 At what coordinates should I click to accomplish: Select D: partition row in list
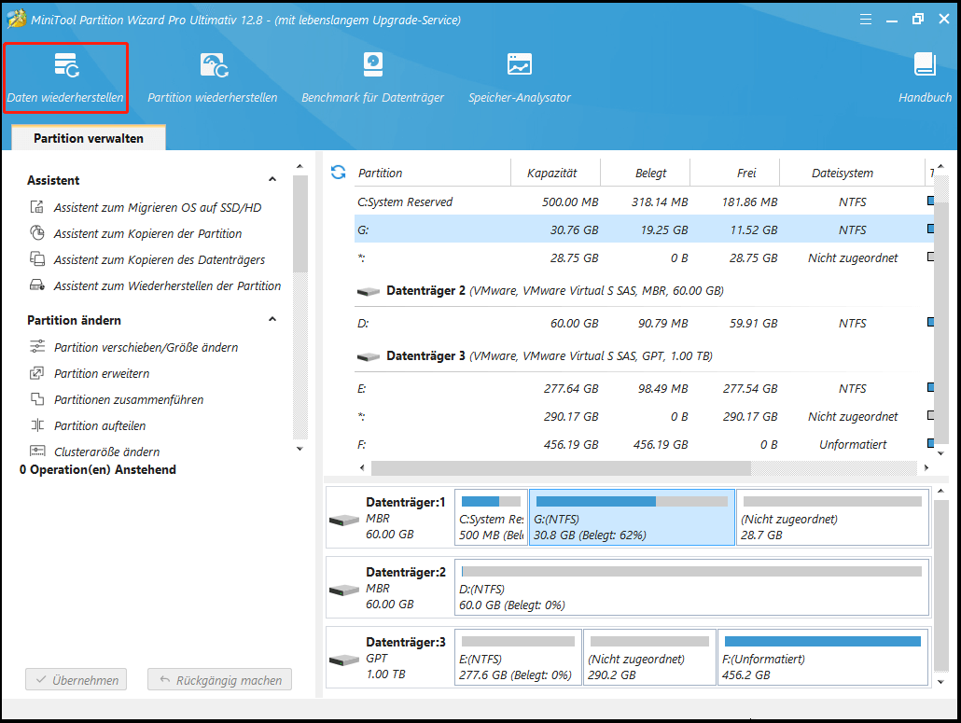(644, 323)
